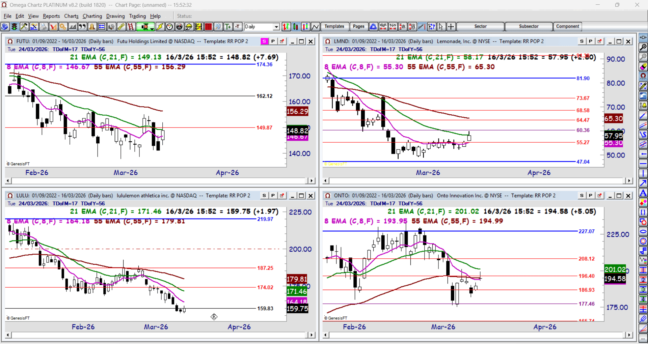Click the quotation marks icon in the toolbar
Screen dimensions: 648x344
pyautogui.click(x=82, y=27)
